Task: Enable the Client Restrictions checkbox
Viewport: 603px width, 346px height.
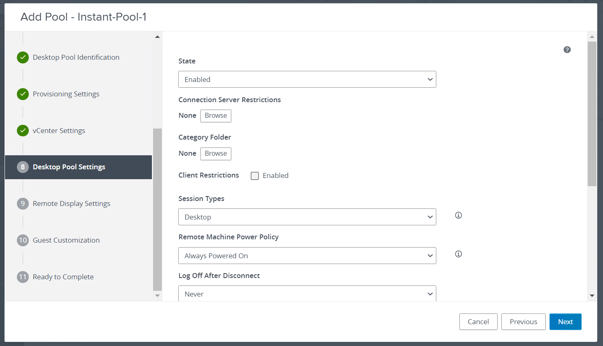Action: tap(255, 176)
